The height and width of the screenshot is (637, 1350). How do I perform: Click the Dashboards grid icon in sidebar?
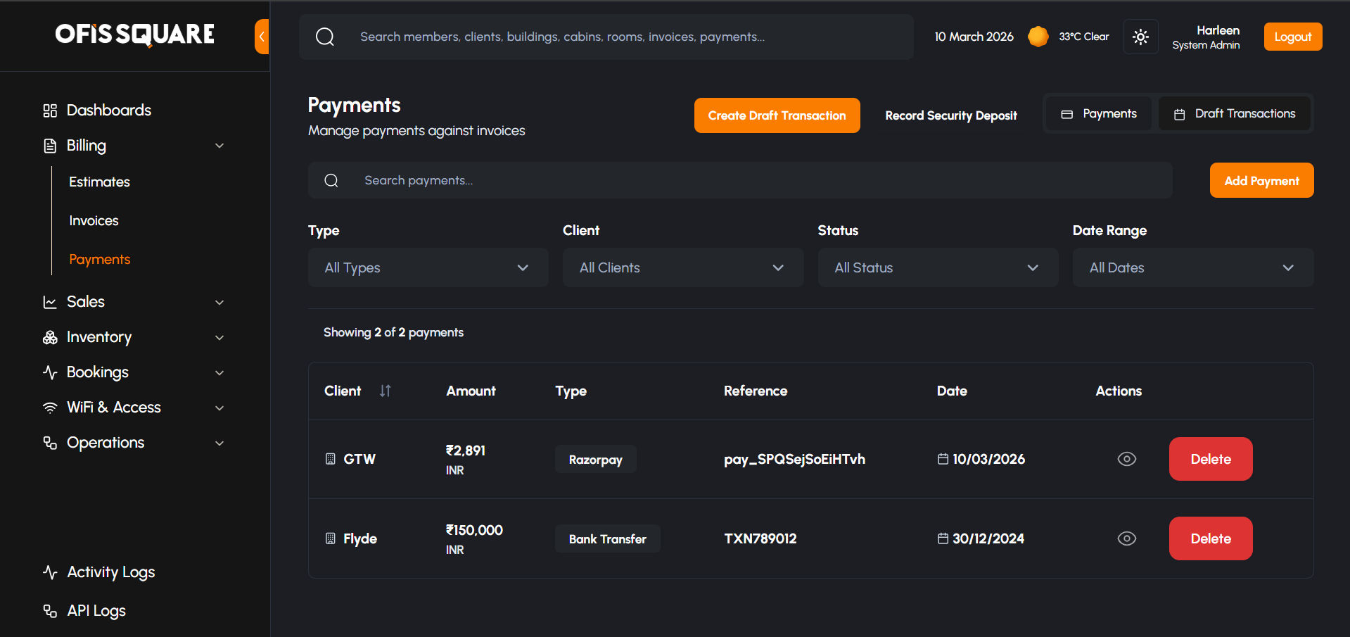point(50,111)
